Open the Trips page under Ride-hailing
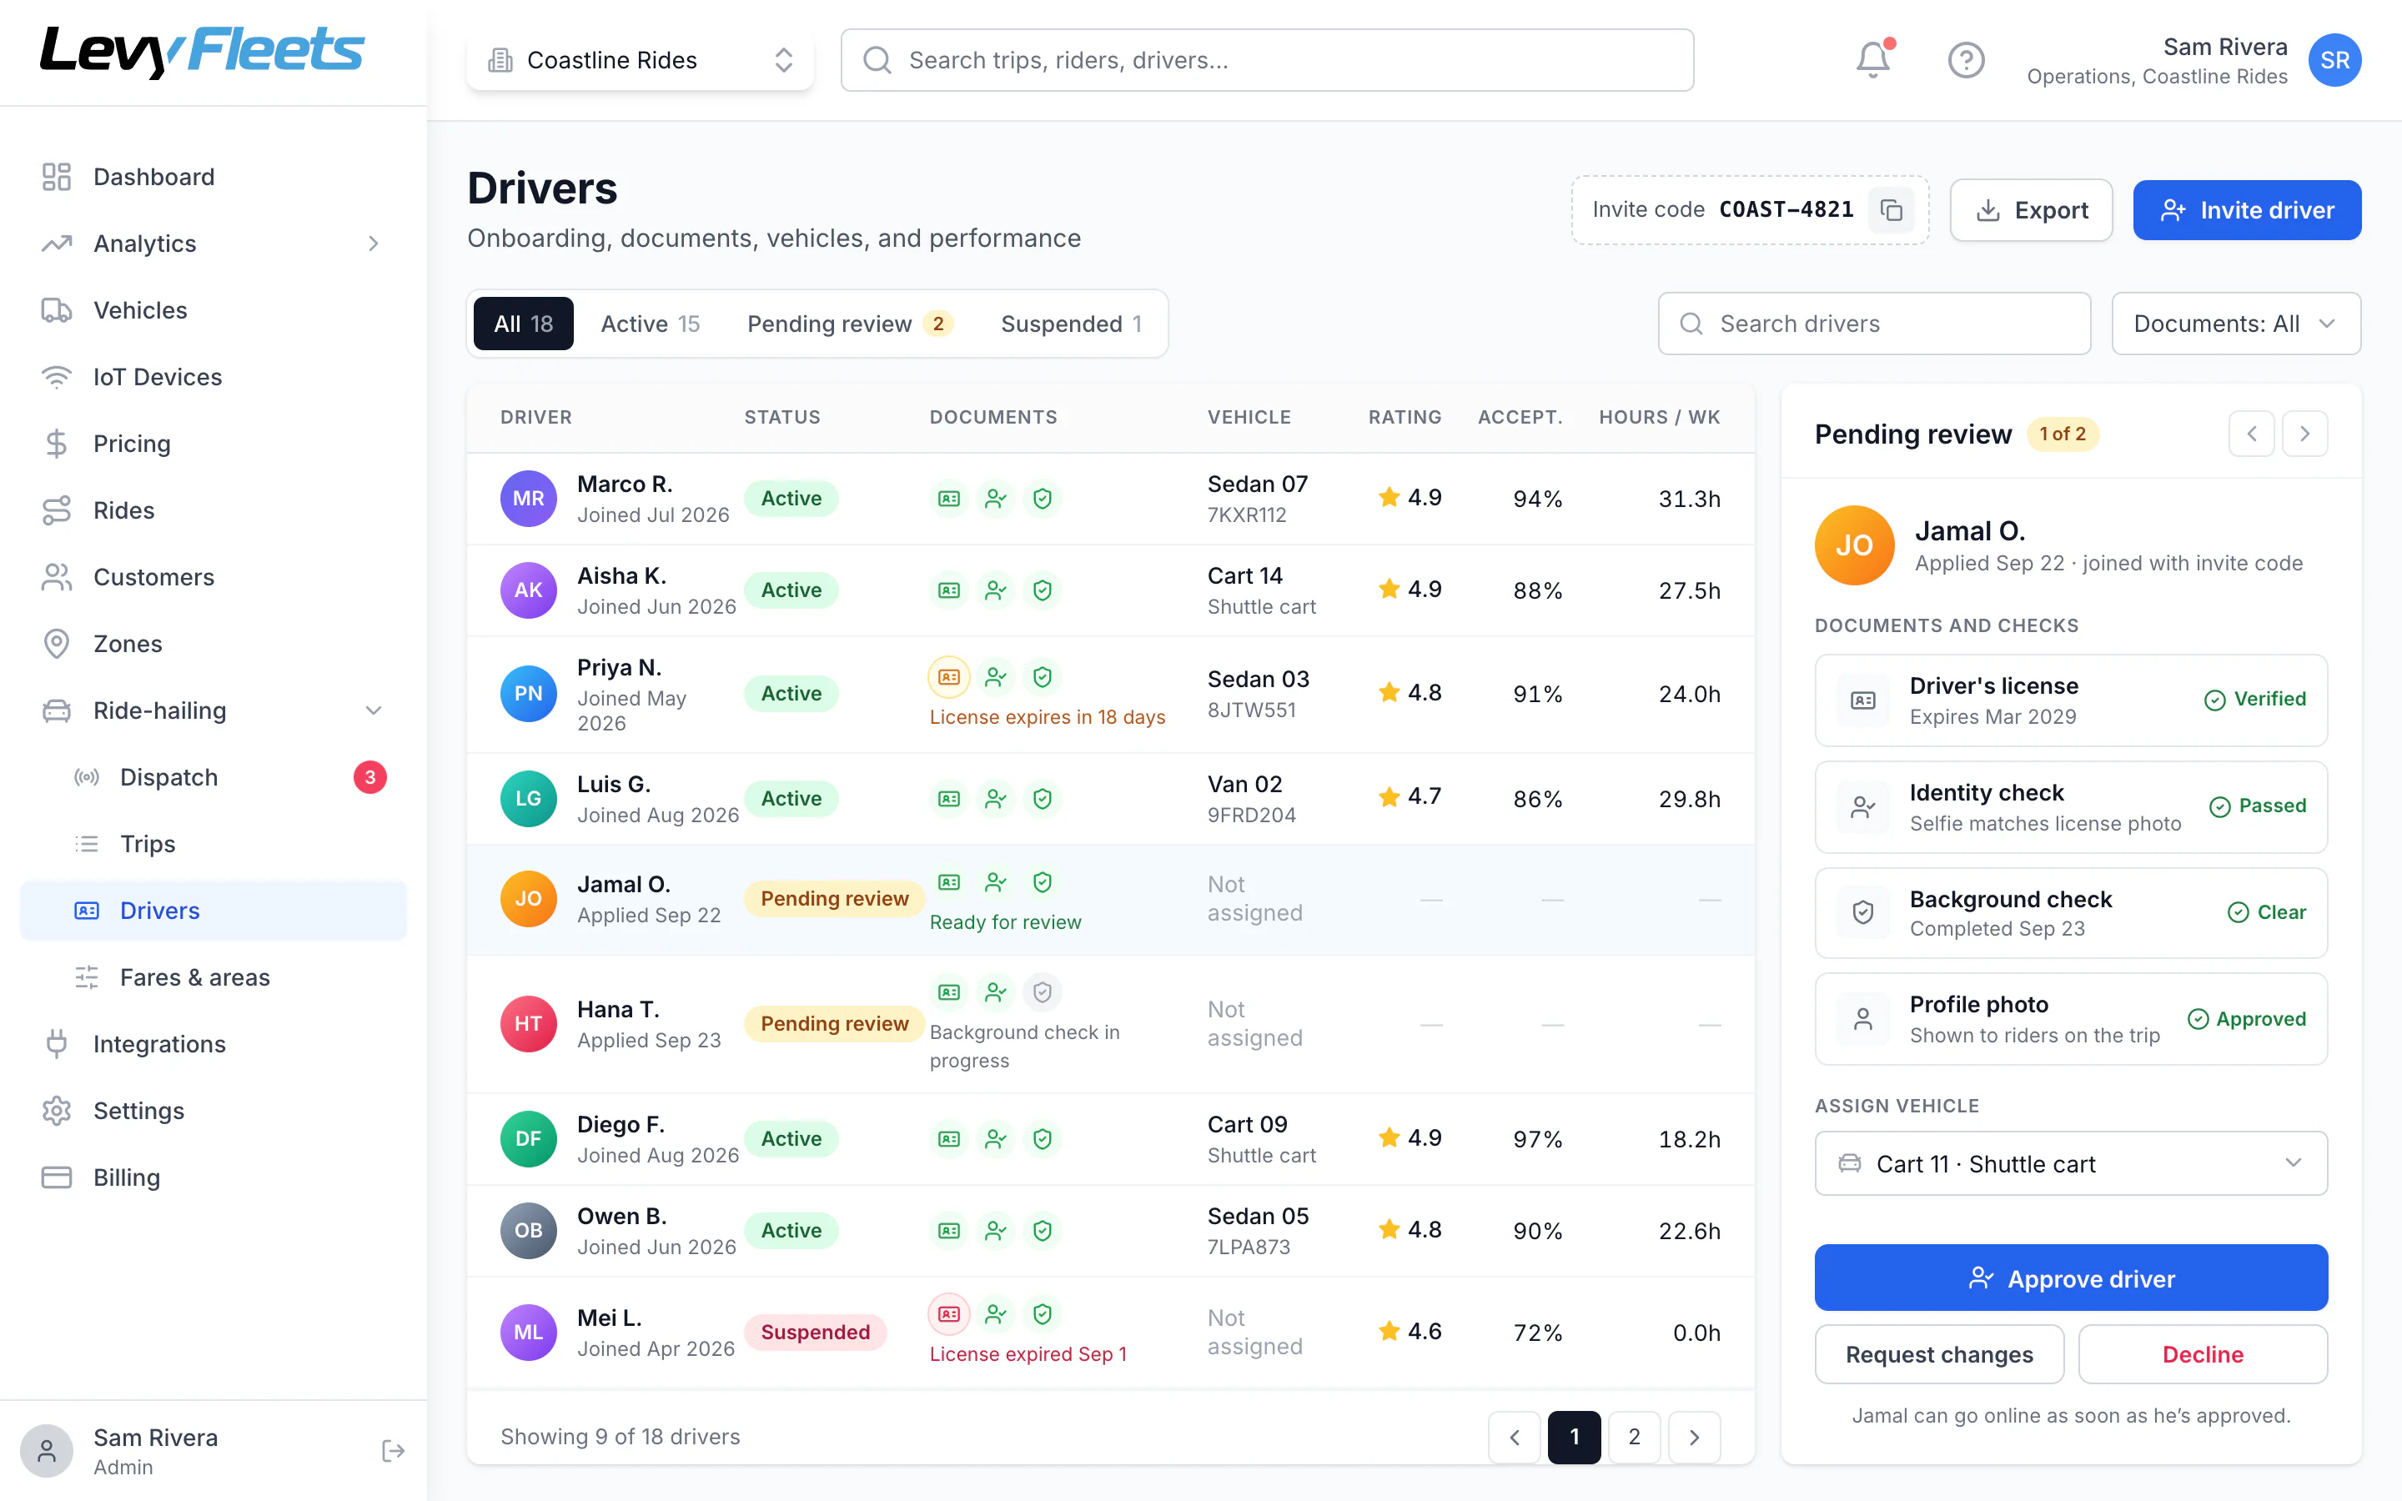 (214, 844)
